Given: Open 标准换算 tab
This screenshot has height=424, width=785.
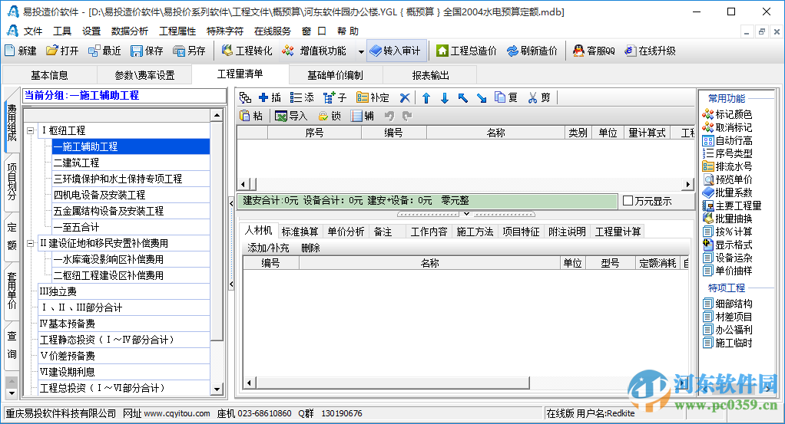Looking at the screenshot, I should tap(300, 232).
